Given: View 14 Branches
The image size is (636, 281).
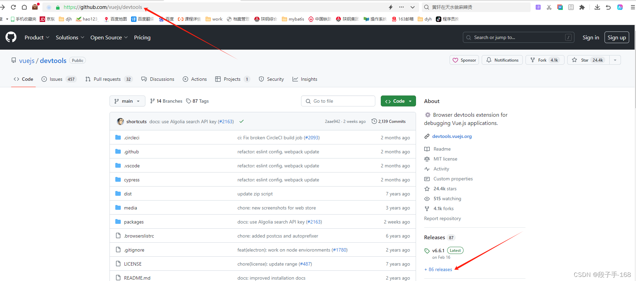Looking at the screenshot, I should (166, 101).
